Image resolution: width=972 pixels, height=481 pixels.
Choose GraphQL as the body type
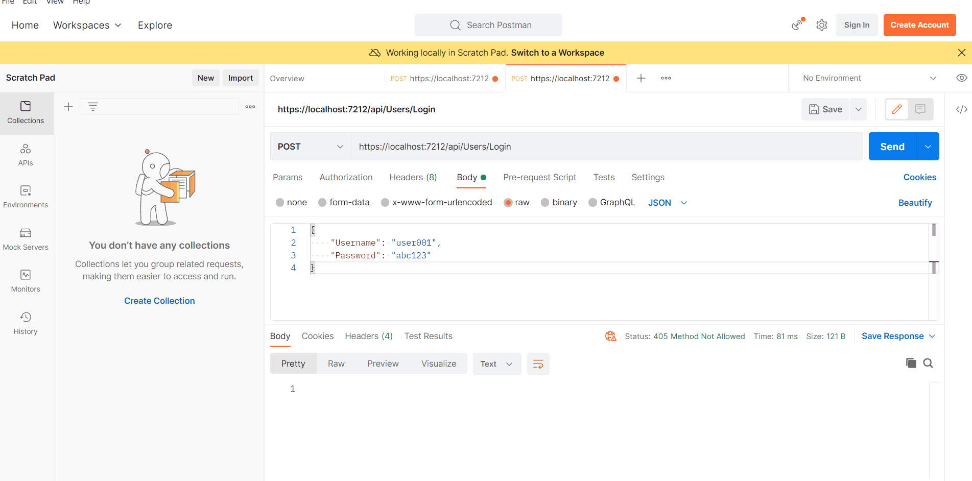(611, 202)
